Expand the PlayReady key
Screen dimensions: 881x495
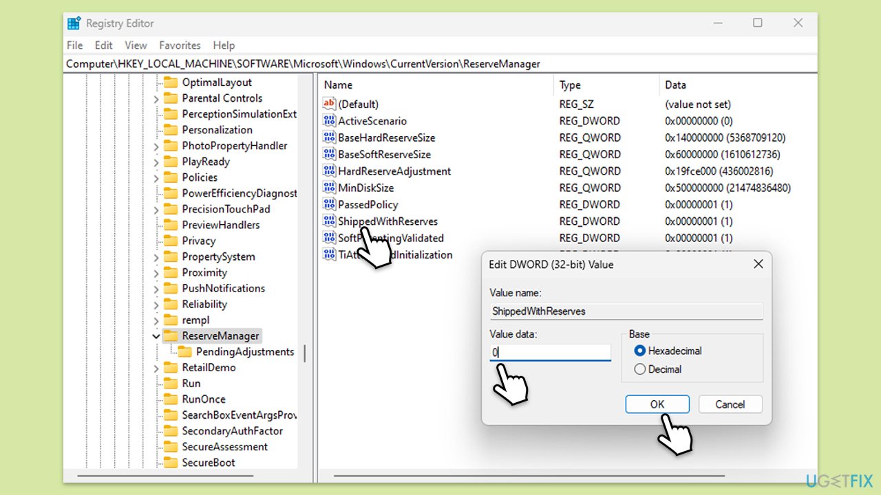tap(156, 162)
